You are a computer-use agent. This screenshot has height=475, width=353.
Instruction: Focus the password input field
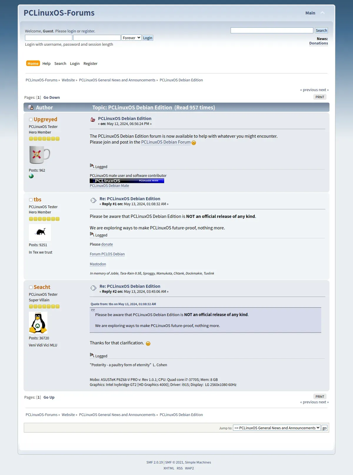click(97, 38)
